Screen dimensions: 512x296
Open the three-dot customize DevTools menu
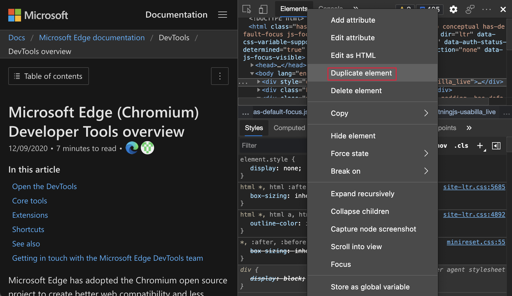click(x=486, y=9)
